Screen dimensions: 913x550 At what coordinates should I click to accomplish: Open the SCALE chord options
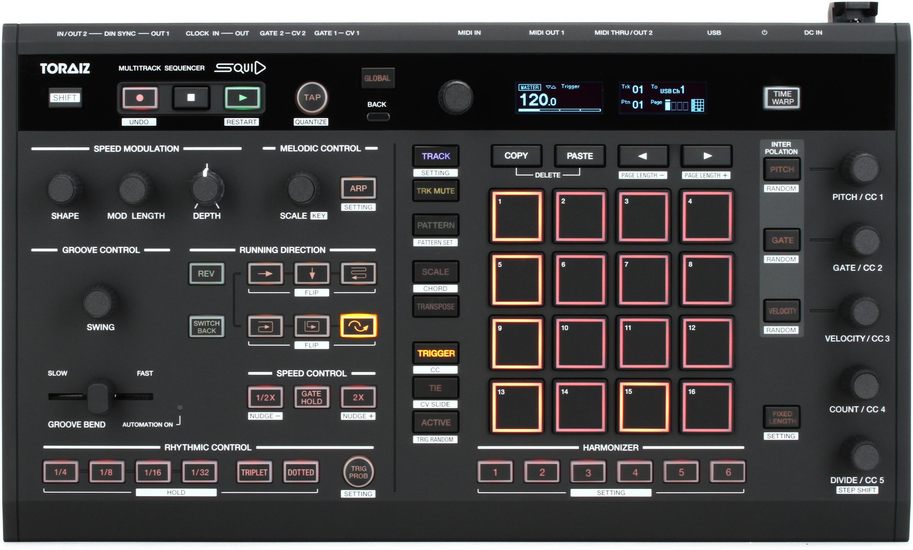pyautogui.click(x=436, y=272)
